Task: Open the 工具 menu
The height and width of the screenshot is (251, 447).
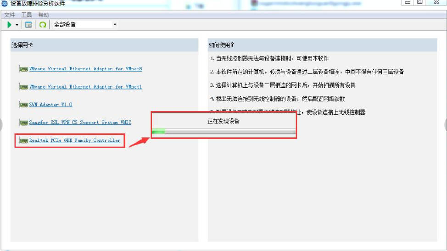Action: point(27,15)
